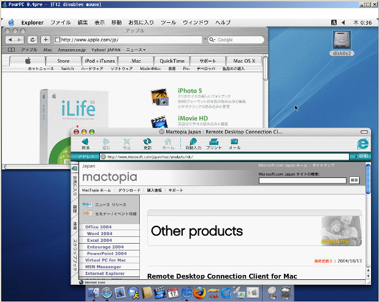379x302 pixels.
Task: Select the QuickTime tab on Apple page
Action: click(172, 61)
